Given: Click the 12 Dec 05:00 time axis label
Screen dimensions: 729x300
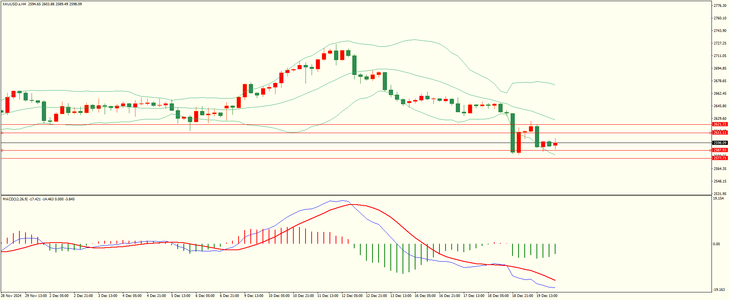Looking at the screenshot, I should pos(352,296).
